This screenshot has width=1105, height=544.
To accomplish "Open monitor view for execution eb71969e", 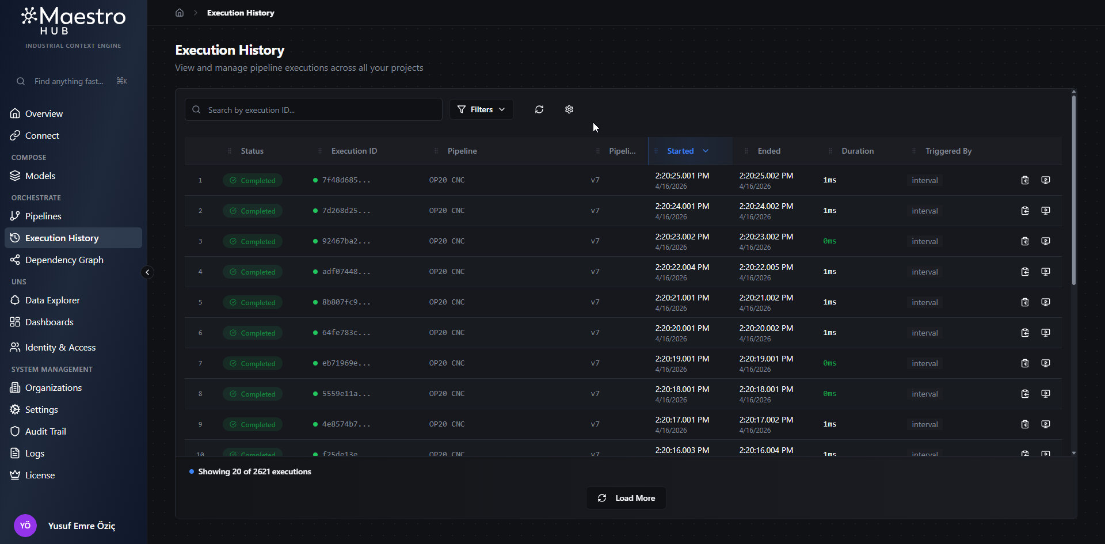I will (1046, 363).
